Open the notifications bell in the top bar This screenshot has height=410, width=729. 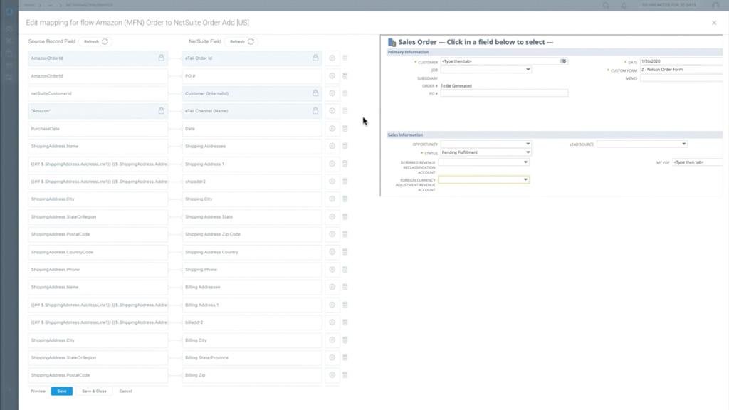tap(624, 5)
